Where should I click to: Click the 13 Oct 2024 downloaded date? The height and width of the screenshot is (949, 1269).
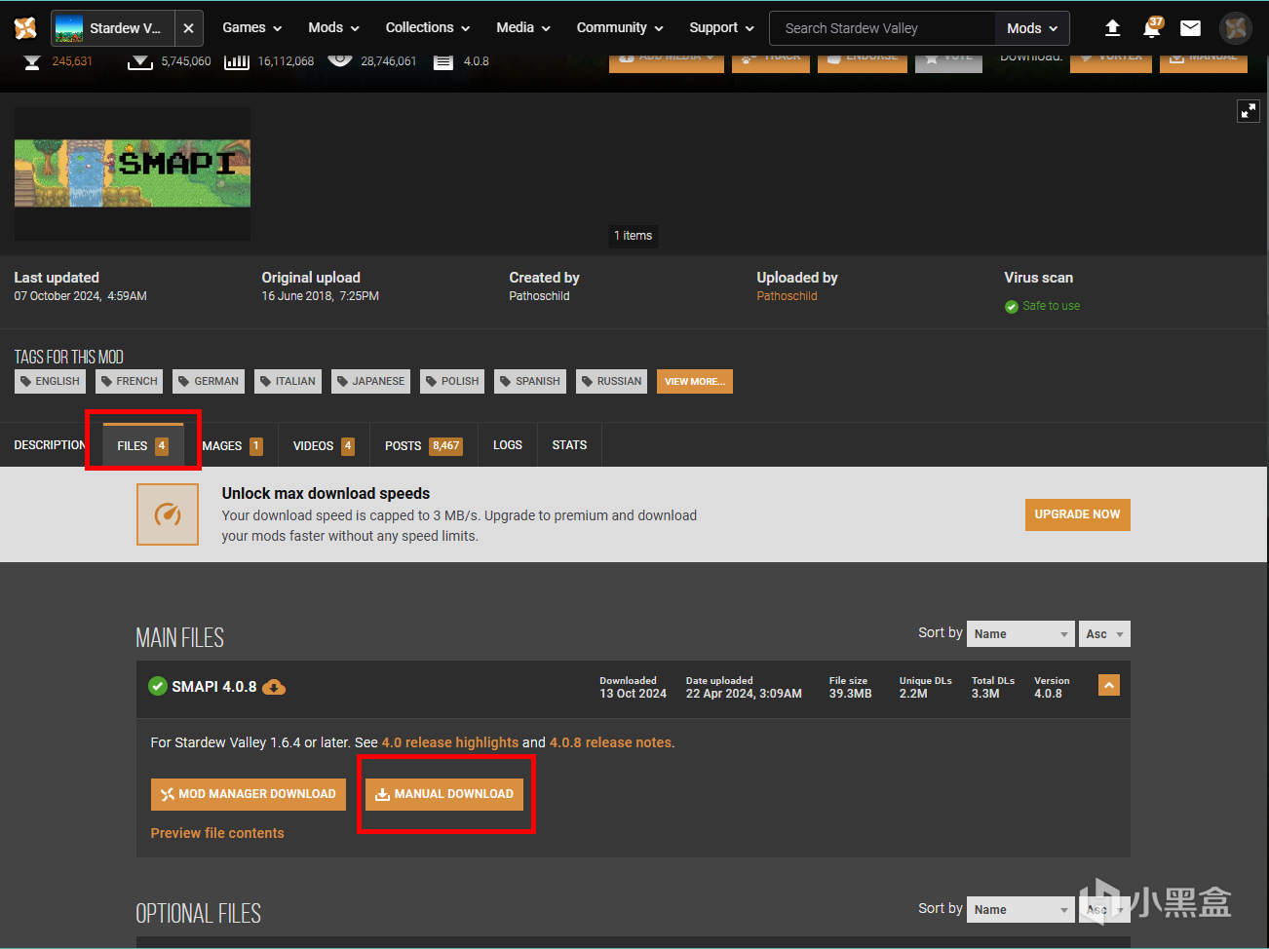coord(633,694)
